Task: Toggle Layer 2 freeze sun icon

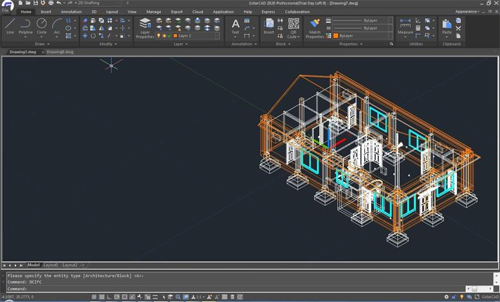Action: coord(164,36)
